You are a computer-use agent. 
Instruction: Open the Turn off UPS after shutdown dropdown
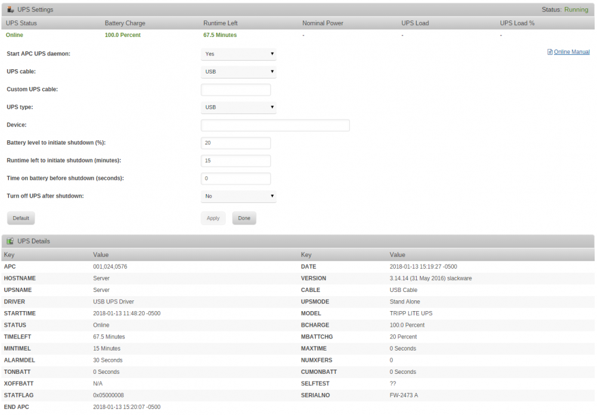(x=238, y=196)
